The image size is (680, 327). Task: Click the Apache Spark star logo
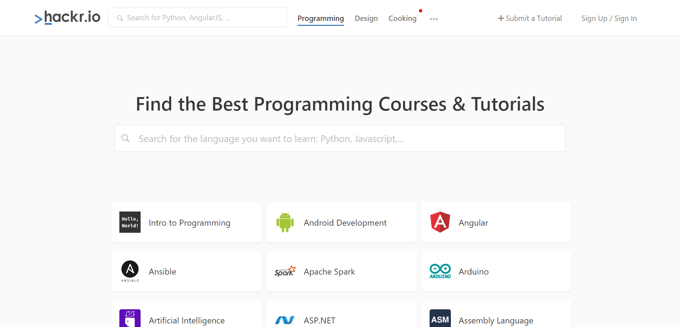[285, 271]
